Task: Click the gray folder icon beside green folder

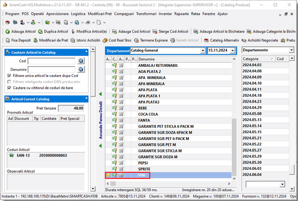Action: tap(58, 22)
